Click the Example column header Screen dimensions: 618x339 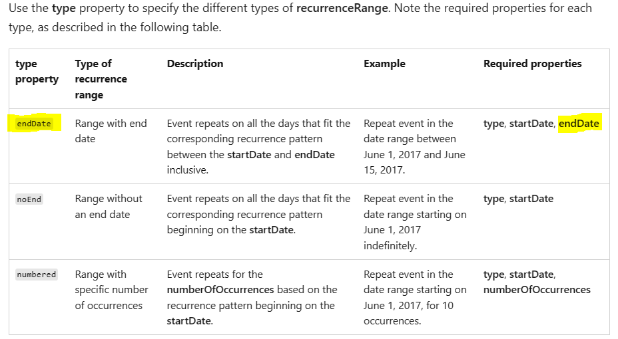click(384, 64)
